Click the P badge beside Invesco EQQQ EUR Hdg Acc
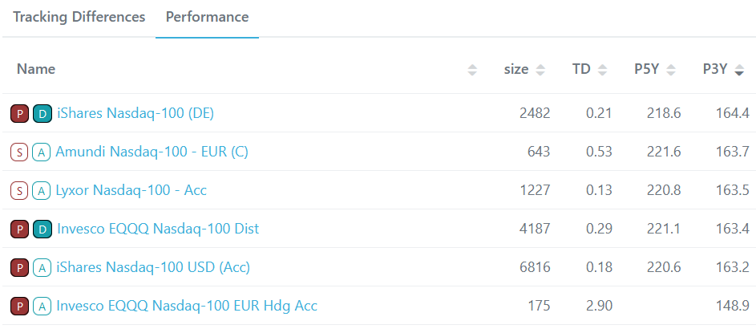 [x=19, y=306]
